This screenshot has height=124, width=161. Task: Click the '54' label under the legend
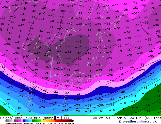click(x=73, y=123)
